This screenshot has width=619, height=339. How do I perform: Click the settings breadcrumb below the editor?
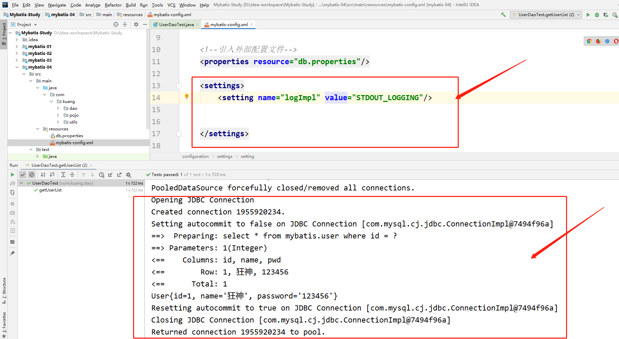[x=225, y=156]
